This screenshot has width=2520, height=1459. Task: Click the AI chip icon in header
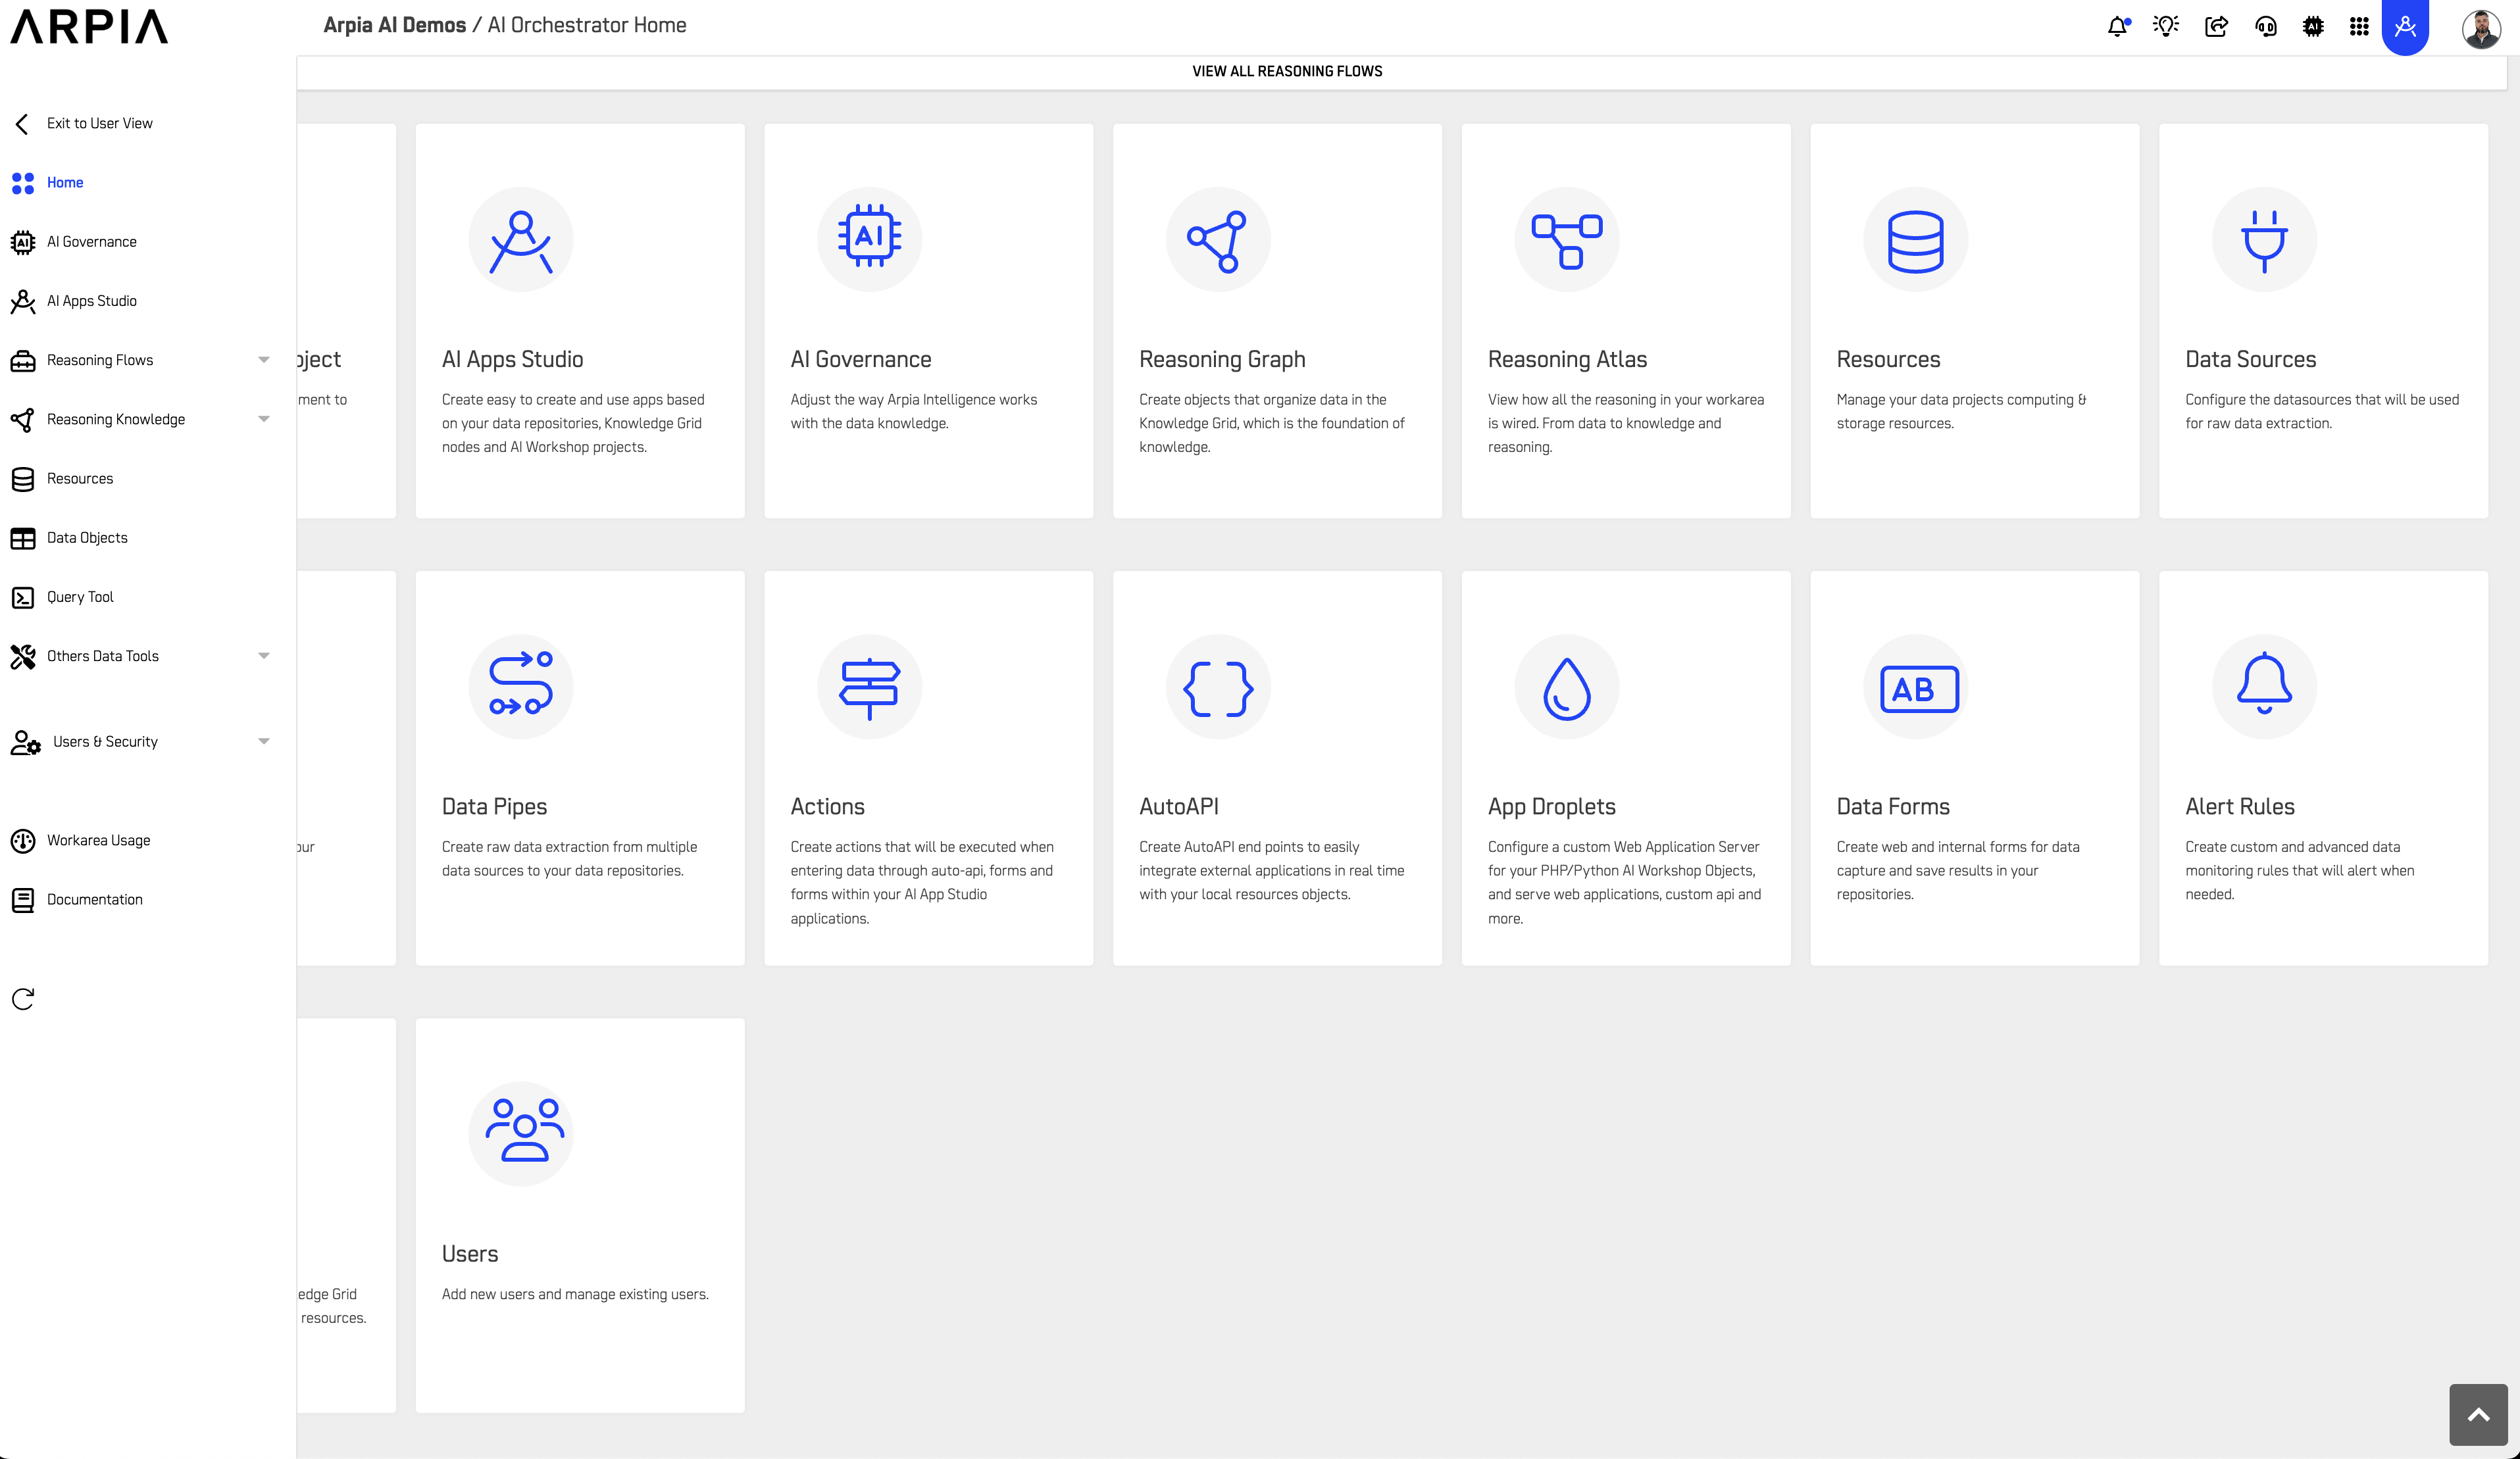point(2313,27)
